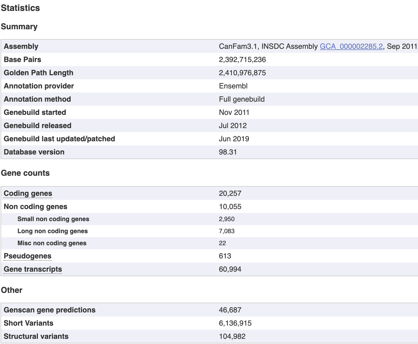Click the gene transcripts count 60,994
The width and height of the screenshot is (418, 344).
point(230,269)
